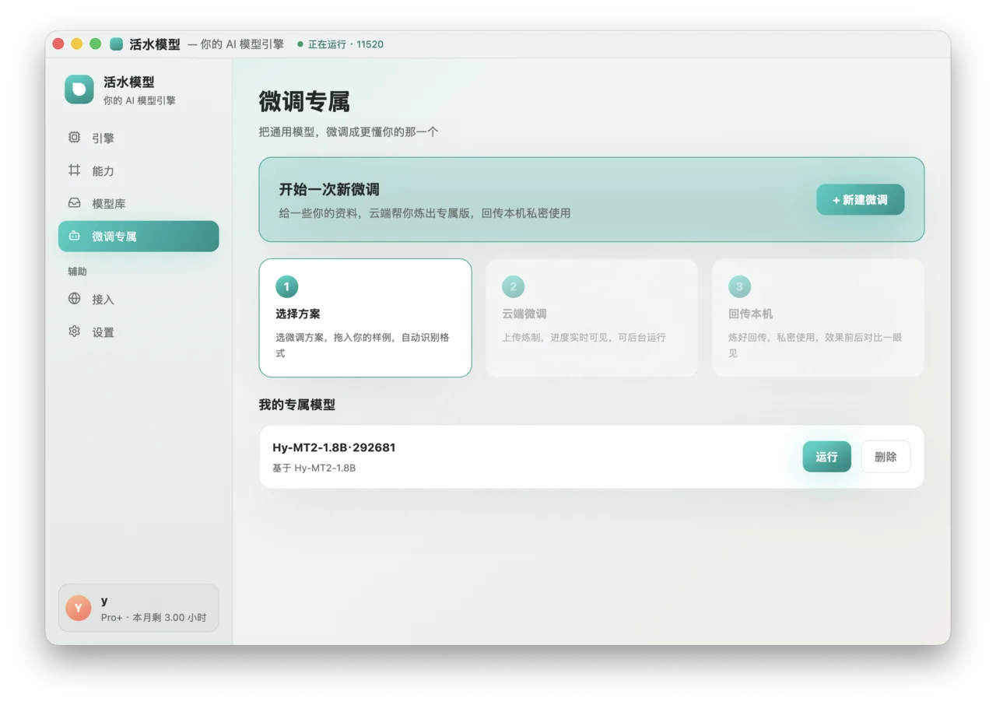Click the window close red button
996x705 pixels.
[58, 44]
